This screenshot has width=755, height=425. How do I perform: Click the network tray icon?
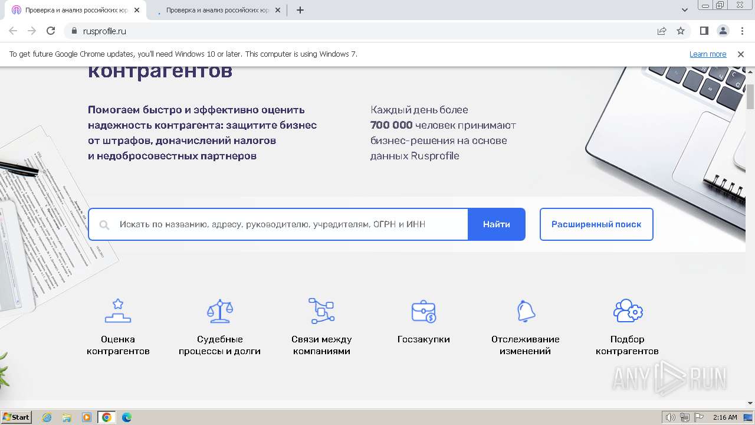coord(685,417)
